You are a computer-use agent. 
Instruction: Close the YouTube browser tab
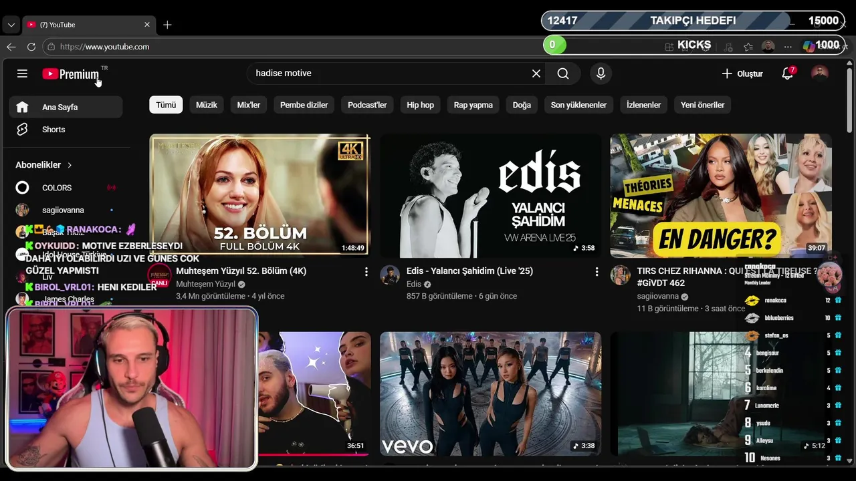[147, 25]
